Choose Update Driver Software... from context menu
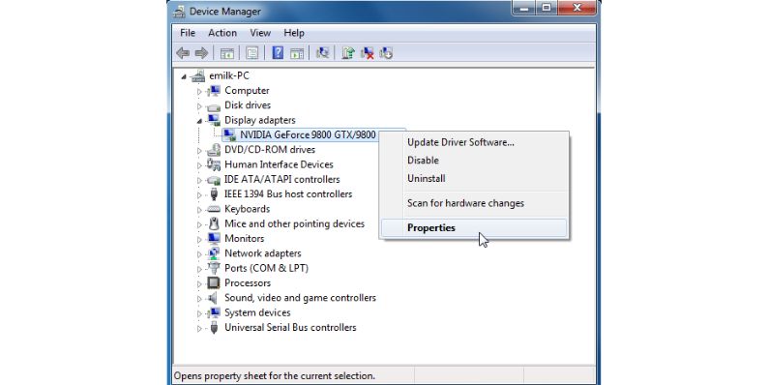768x385 pixels. coord(474,142)
